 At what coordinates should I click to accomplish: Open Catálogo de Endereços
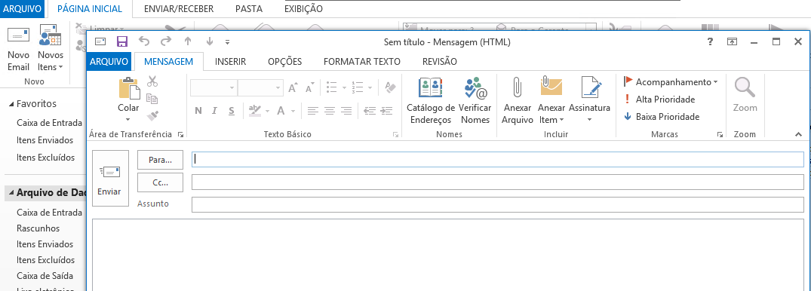(x=431, y=101)
